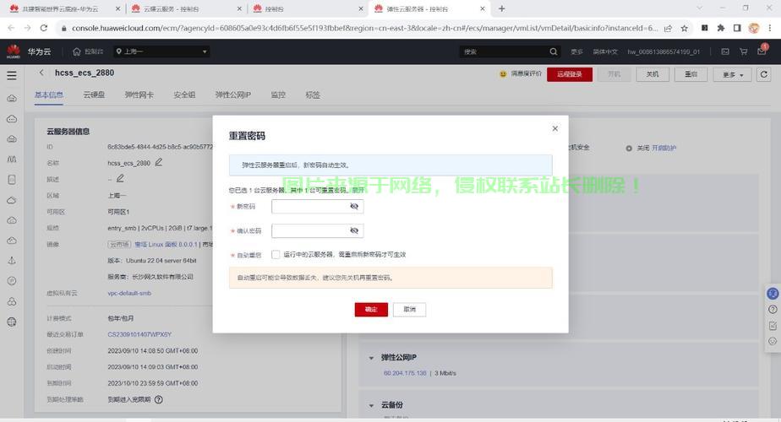Screen dimensions: 781x422
Task: Go back using arrow beside hcss_ecs_2880
Action: tap(41, 73)
